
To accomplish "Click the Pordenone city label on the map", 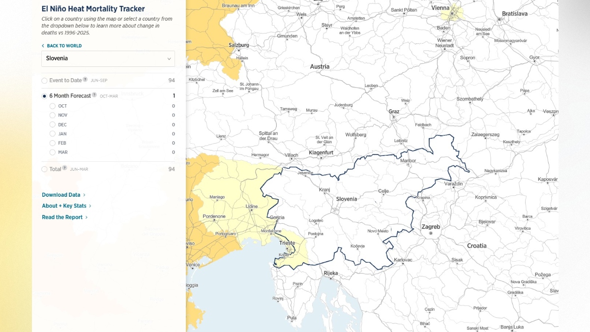I will coord(214,216).
